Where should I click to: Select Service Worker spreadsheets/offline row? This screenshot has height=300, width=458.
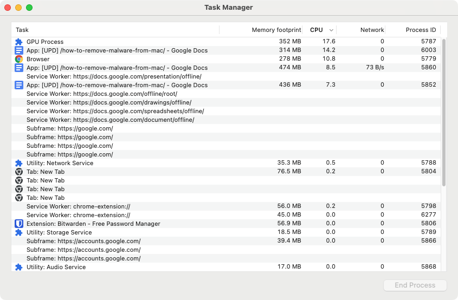[x=226, y=111]
